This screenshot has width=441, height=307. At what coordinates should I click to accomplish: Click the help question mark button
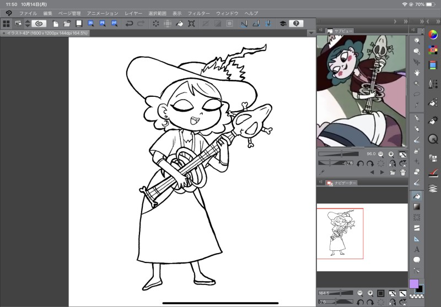(x=296, y=24)
